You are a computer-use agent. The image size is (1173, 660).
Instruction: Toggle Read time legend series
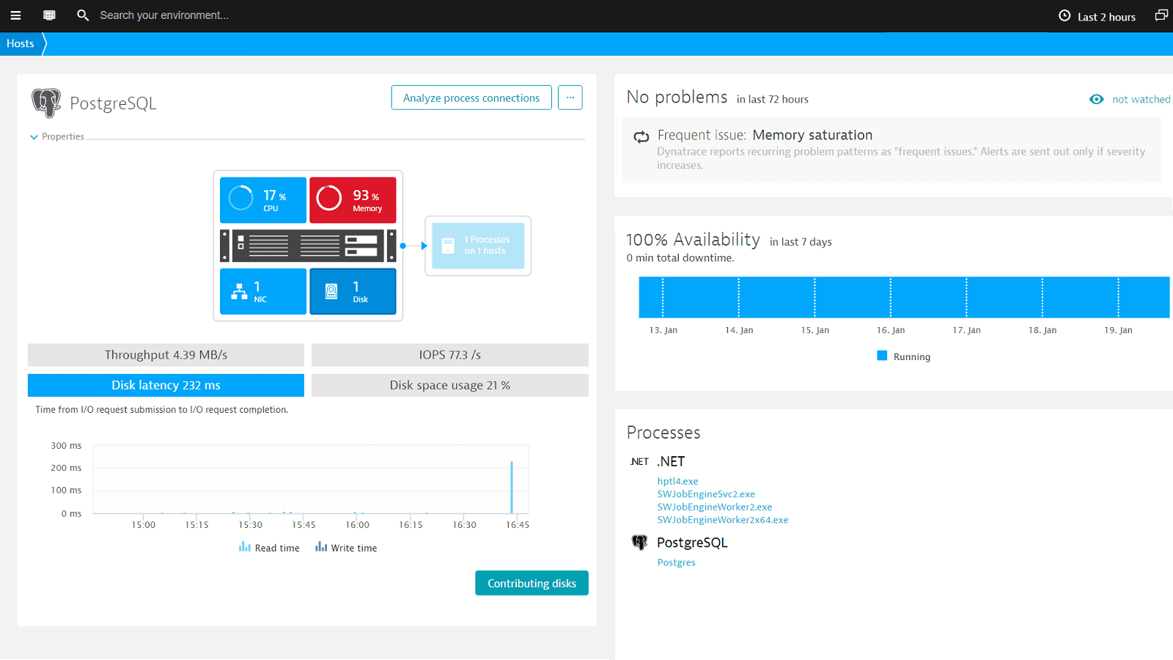point(269,548)
